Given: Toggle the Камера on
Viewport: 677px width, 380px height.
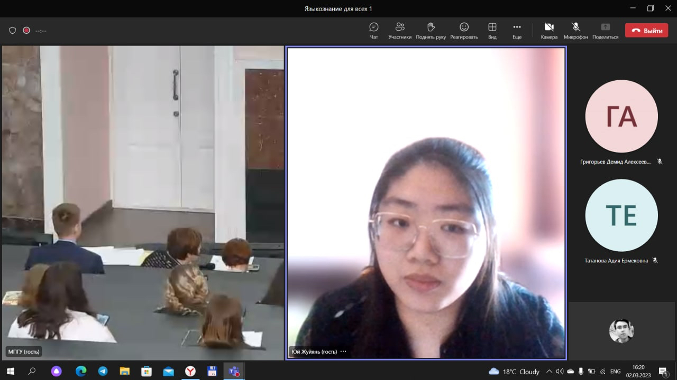Looking at the screenshot, I should (x=549, y=31).
